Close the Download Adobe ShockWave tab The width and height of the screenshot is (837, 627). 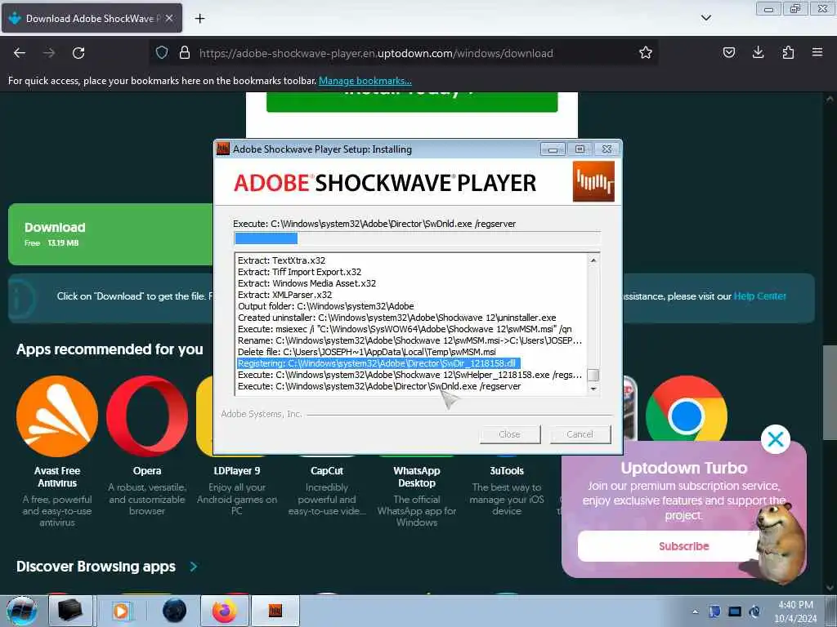168,18
